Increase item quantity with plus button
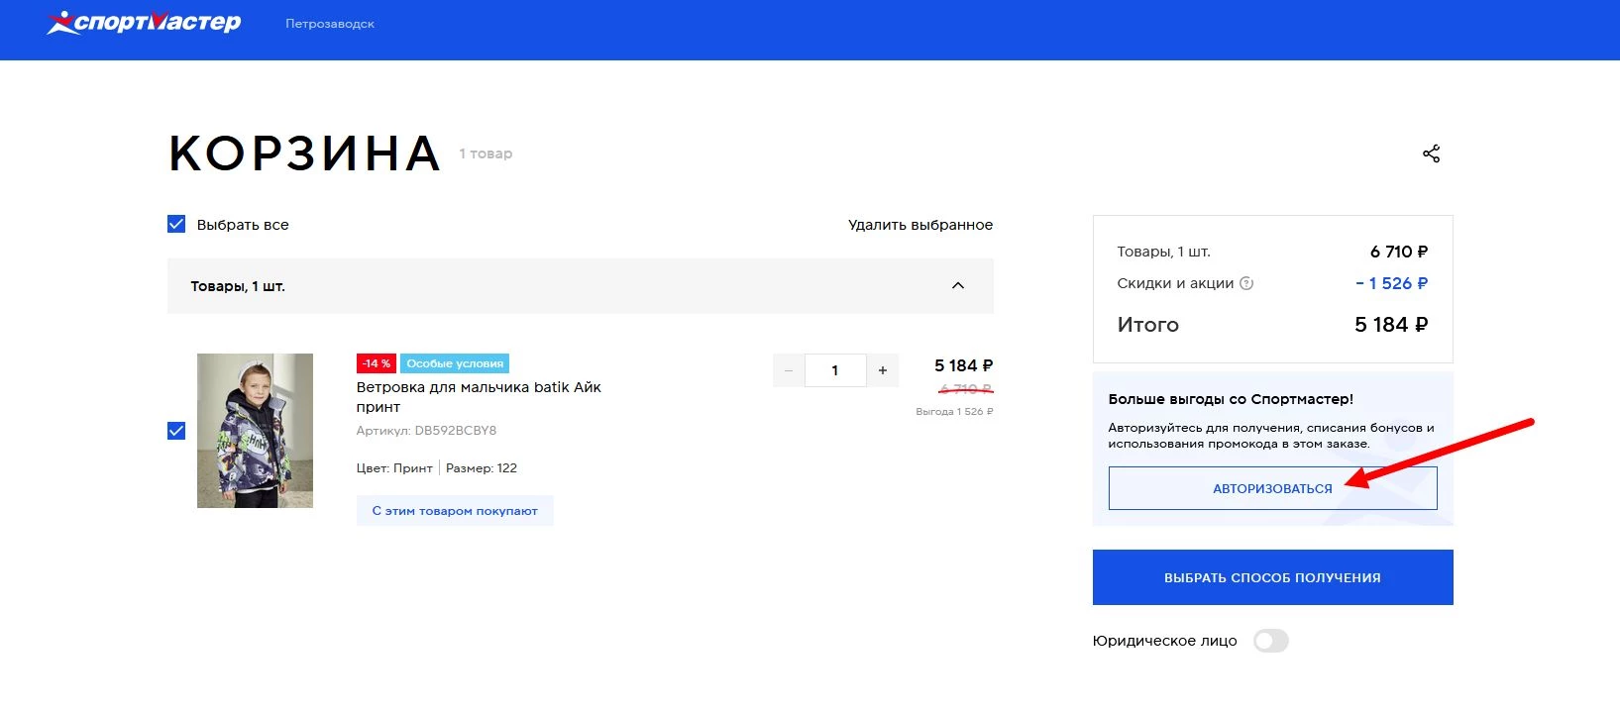Screen dimensions: 1620x713 883,370
